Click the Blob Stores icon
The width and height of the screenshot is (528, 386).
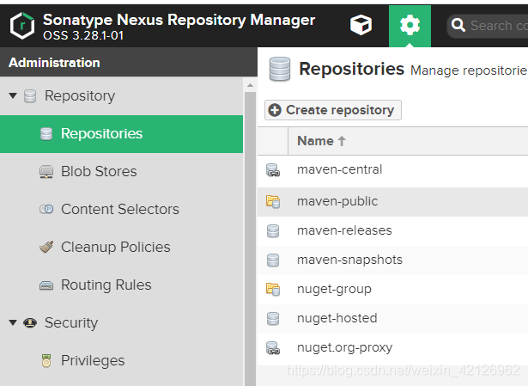click(x=46, y=172)
